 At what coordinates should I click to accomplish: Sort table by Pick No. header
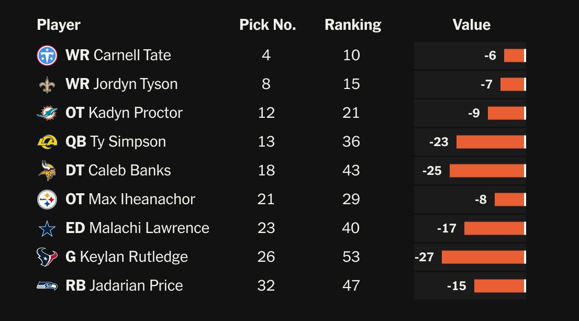pos(268,25)
